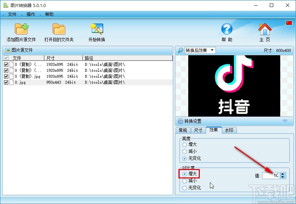Open Help via the 帮助 question mark icon
Image resolution: width=296 pixels, height=204 pixels.
point(226,30)
